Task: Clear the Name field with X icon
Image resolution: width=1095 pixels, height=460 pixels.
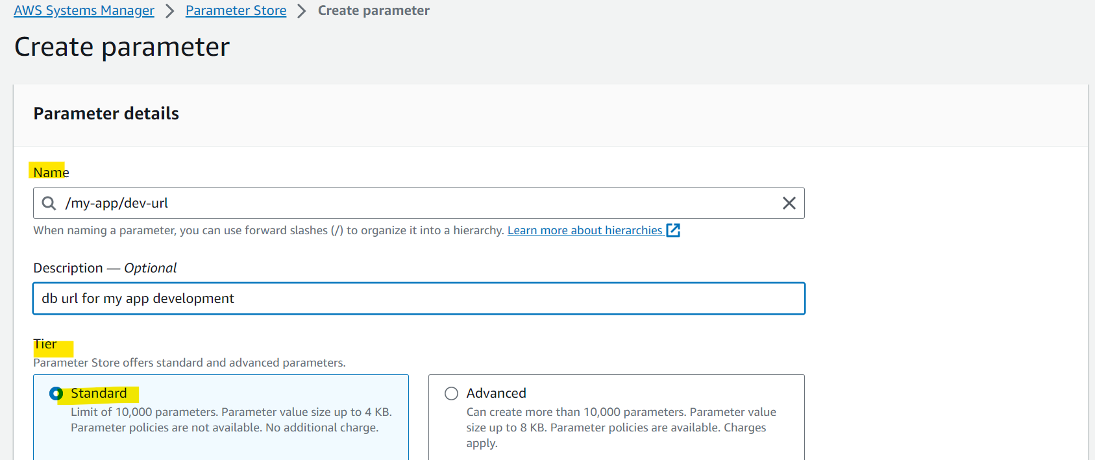Action: point(789,203)
